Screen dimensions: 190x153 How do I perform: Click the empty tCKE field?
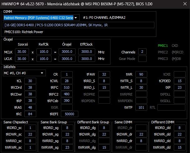click(180, 74)
